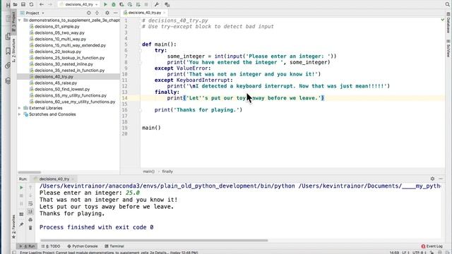Open the decisions_40_try run configuration dropdown
The height and width of the screenshot is (254, 452).
coord(78,5)
